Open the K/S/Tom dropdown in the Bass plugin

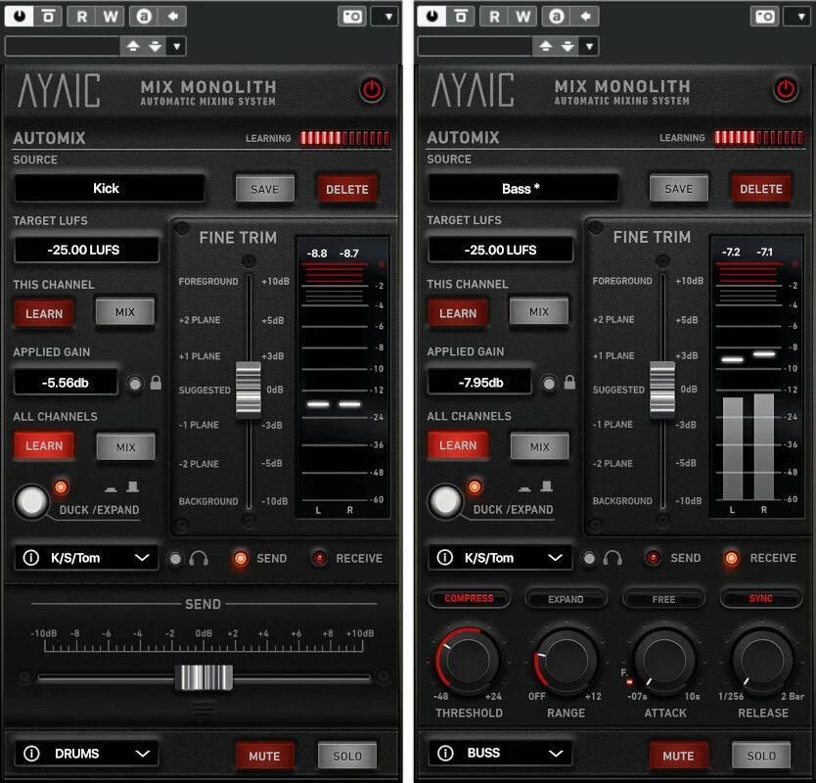[500, 558]
